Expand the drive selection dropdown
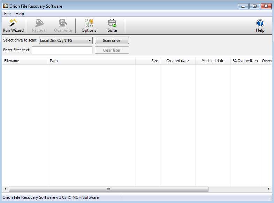Screen dimensions: 274x203 [x=66, y=40]
